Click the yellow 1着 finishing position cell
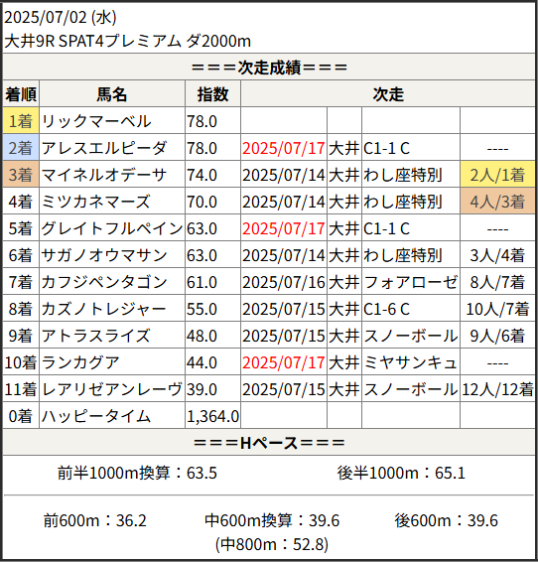The image size is (538, 562). tap(21, 121)
